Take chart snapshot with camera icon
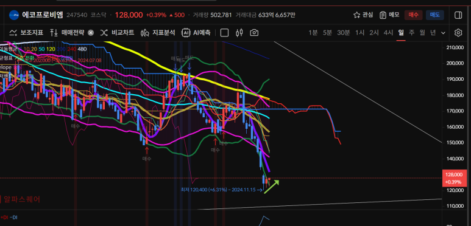 pyautogui.click(x=254, y=33)
